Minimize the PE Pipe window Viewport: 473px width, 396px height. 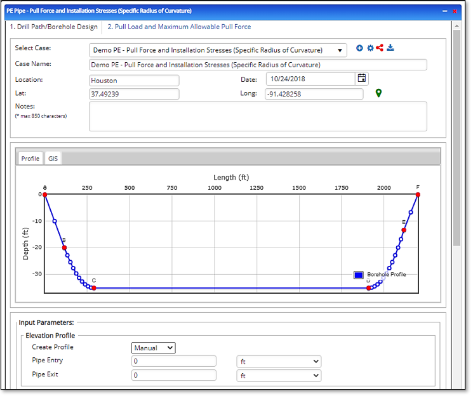[444, 11]
